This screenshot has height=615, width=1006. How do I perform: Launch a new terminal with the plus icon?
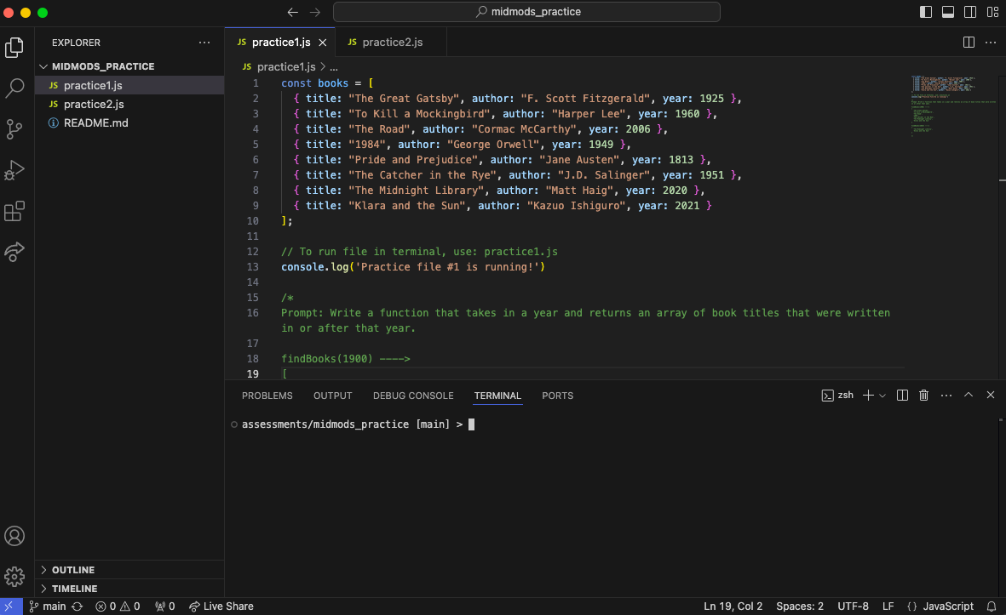[866, 395]
